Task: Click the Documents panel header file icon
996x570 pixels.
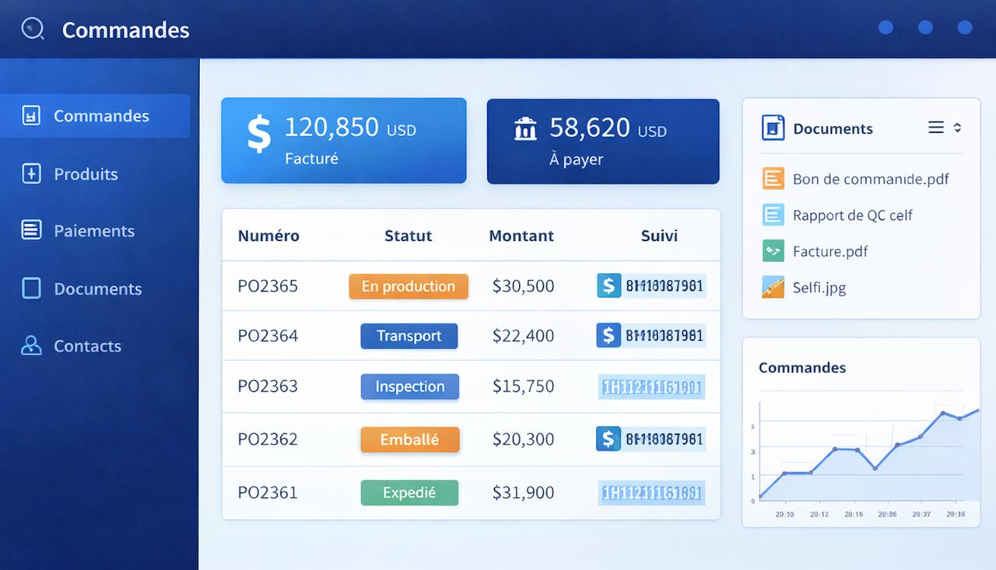Action: point(773,128)
